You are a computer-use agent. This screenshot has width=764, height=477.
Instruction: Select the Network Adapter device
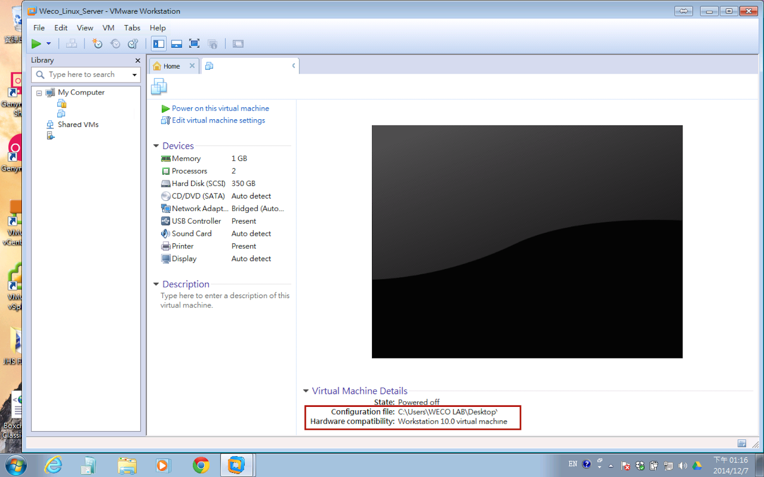tap(222, 208)
